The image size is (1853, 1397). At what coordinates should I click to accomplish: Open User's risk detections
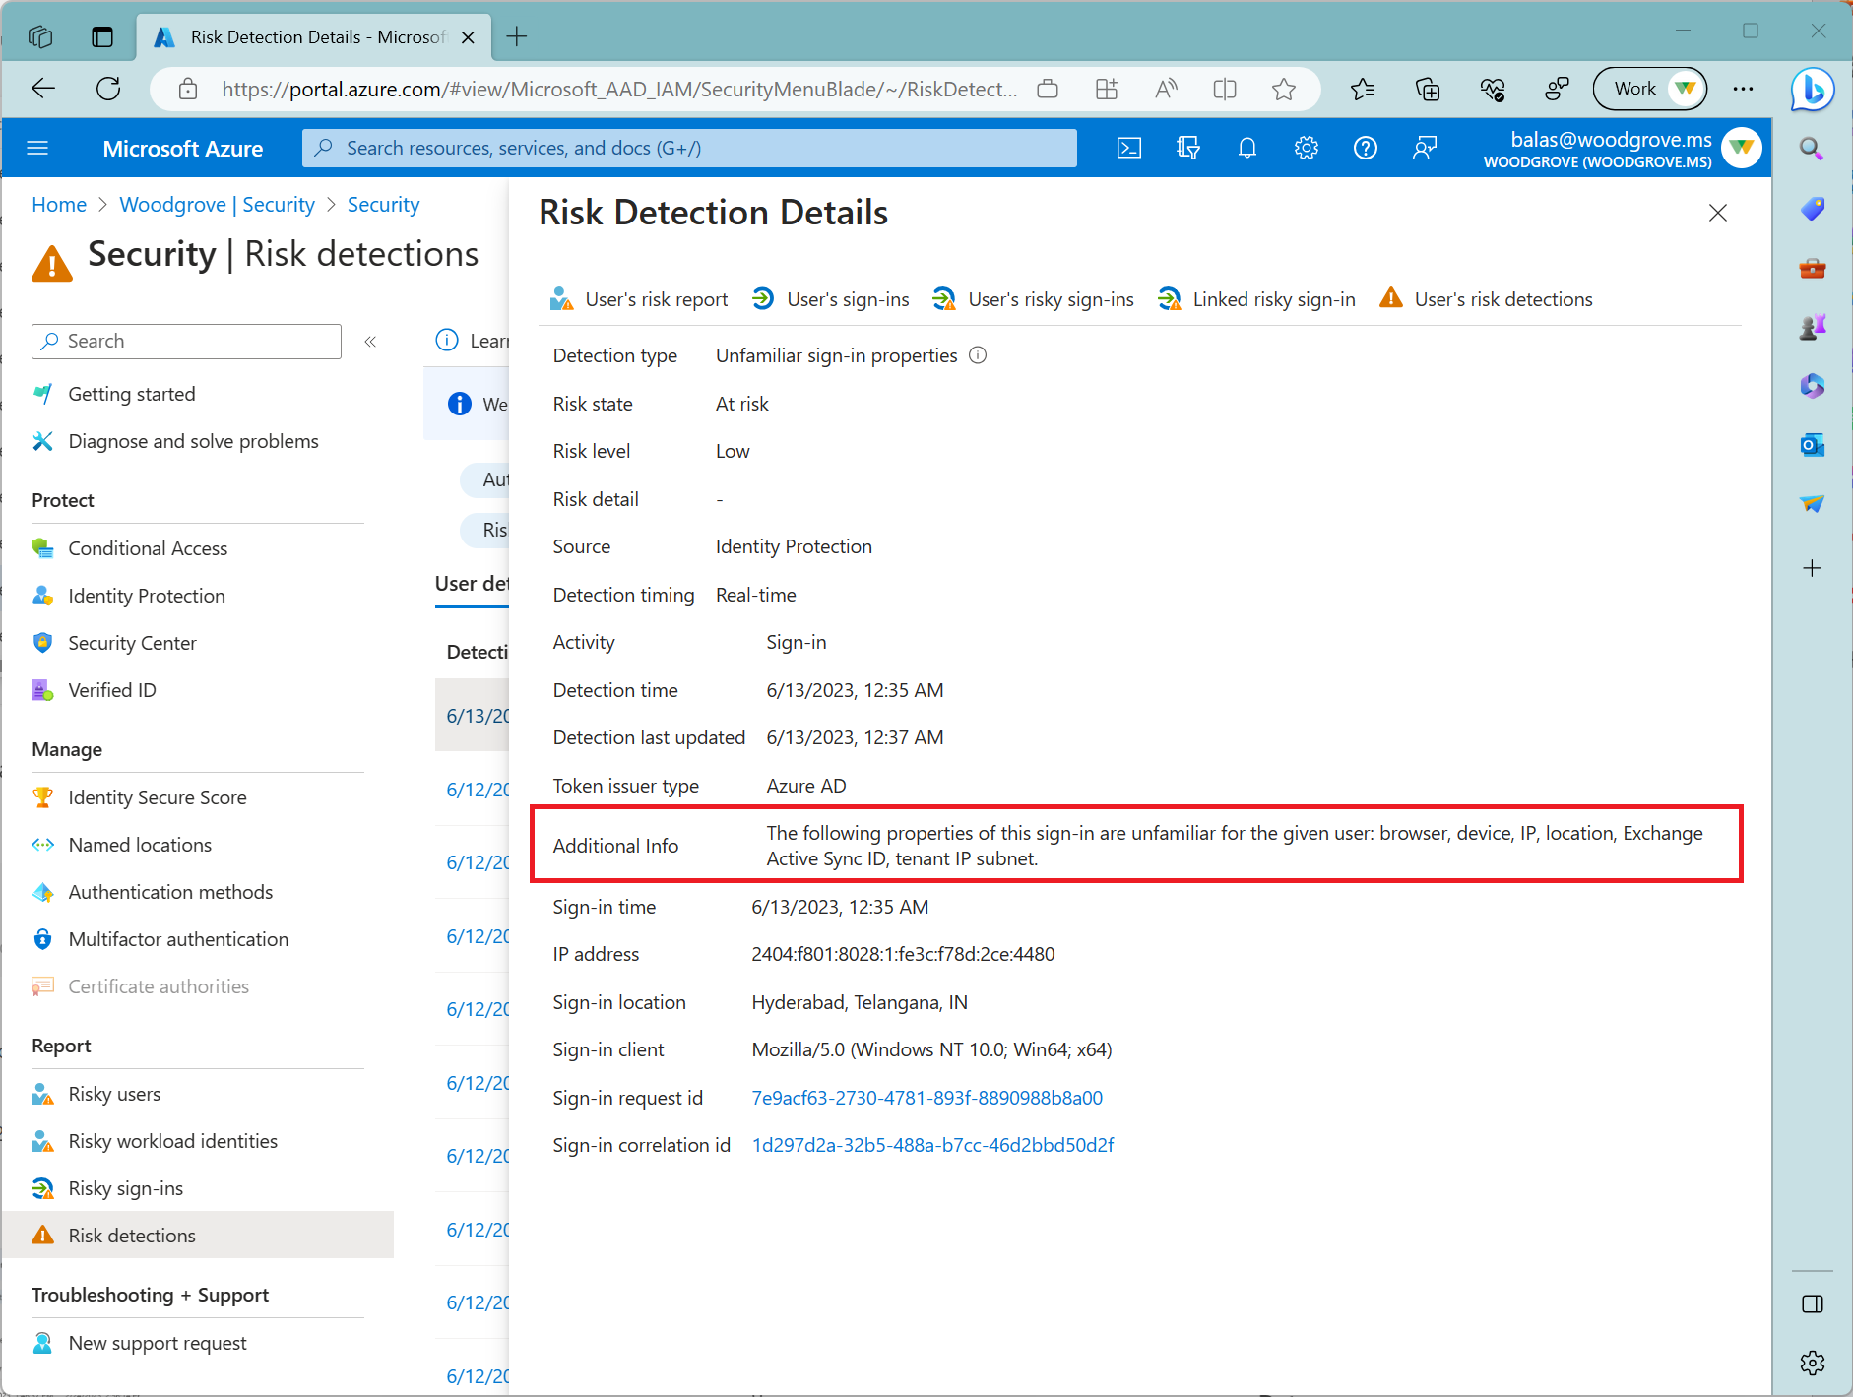coord(1486,299)
